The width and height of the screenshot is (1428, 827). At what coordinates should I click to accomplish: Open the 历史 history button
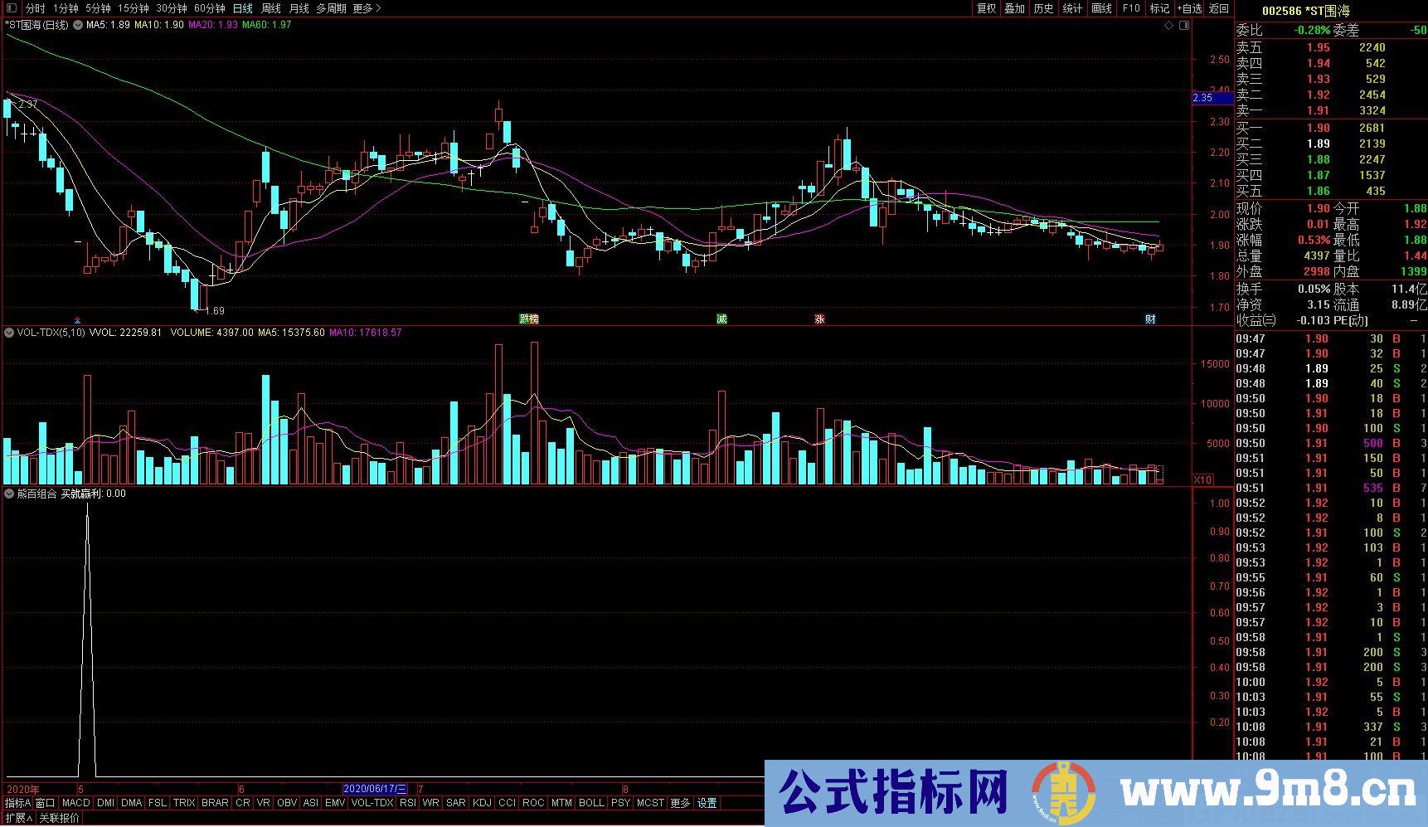[1044, 8]
